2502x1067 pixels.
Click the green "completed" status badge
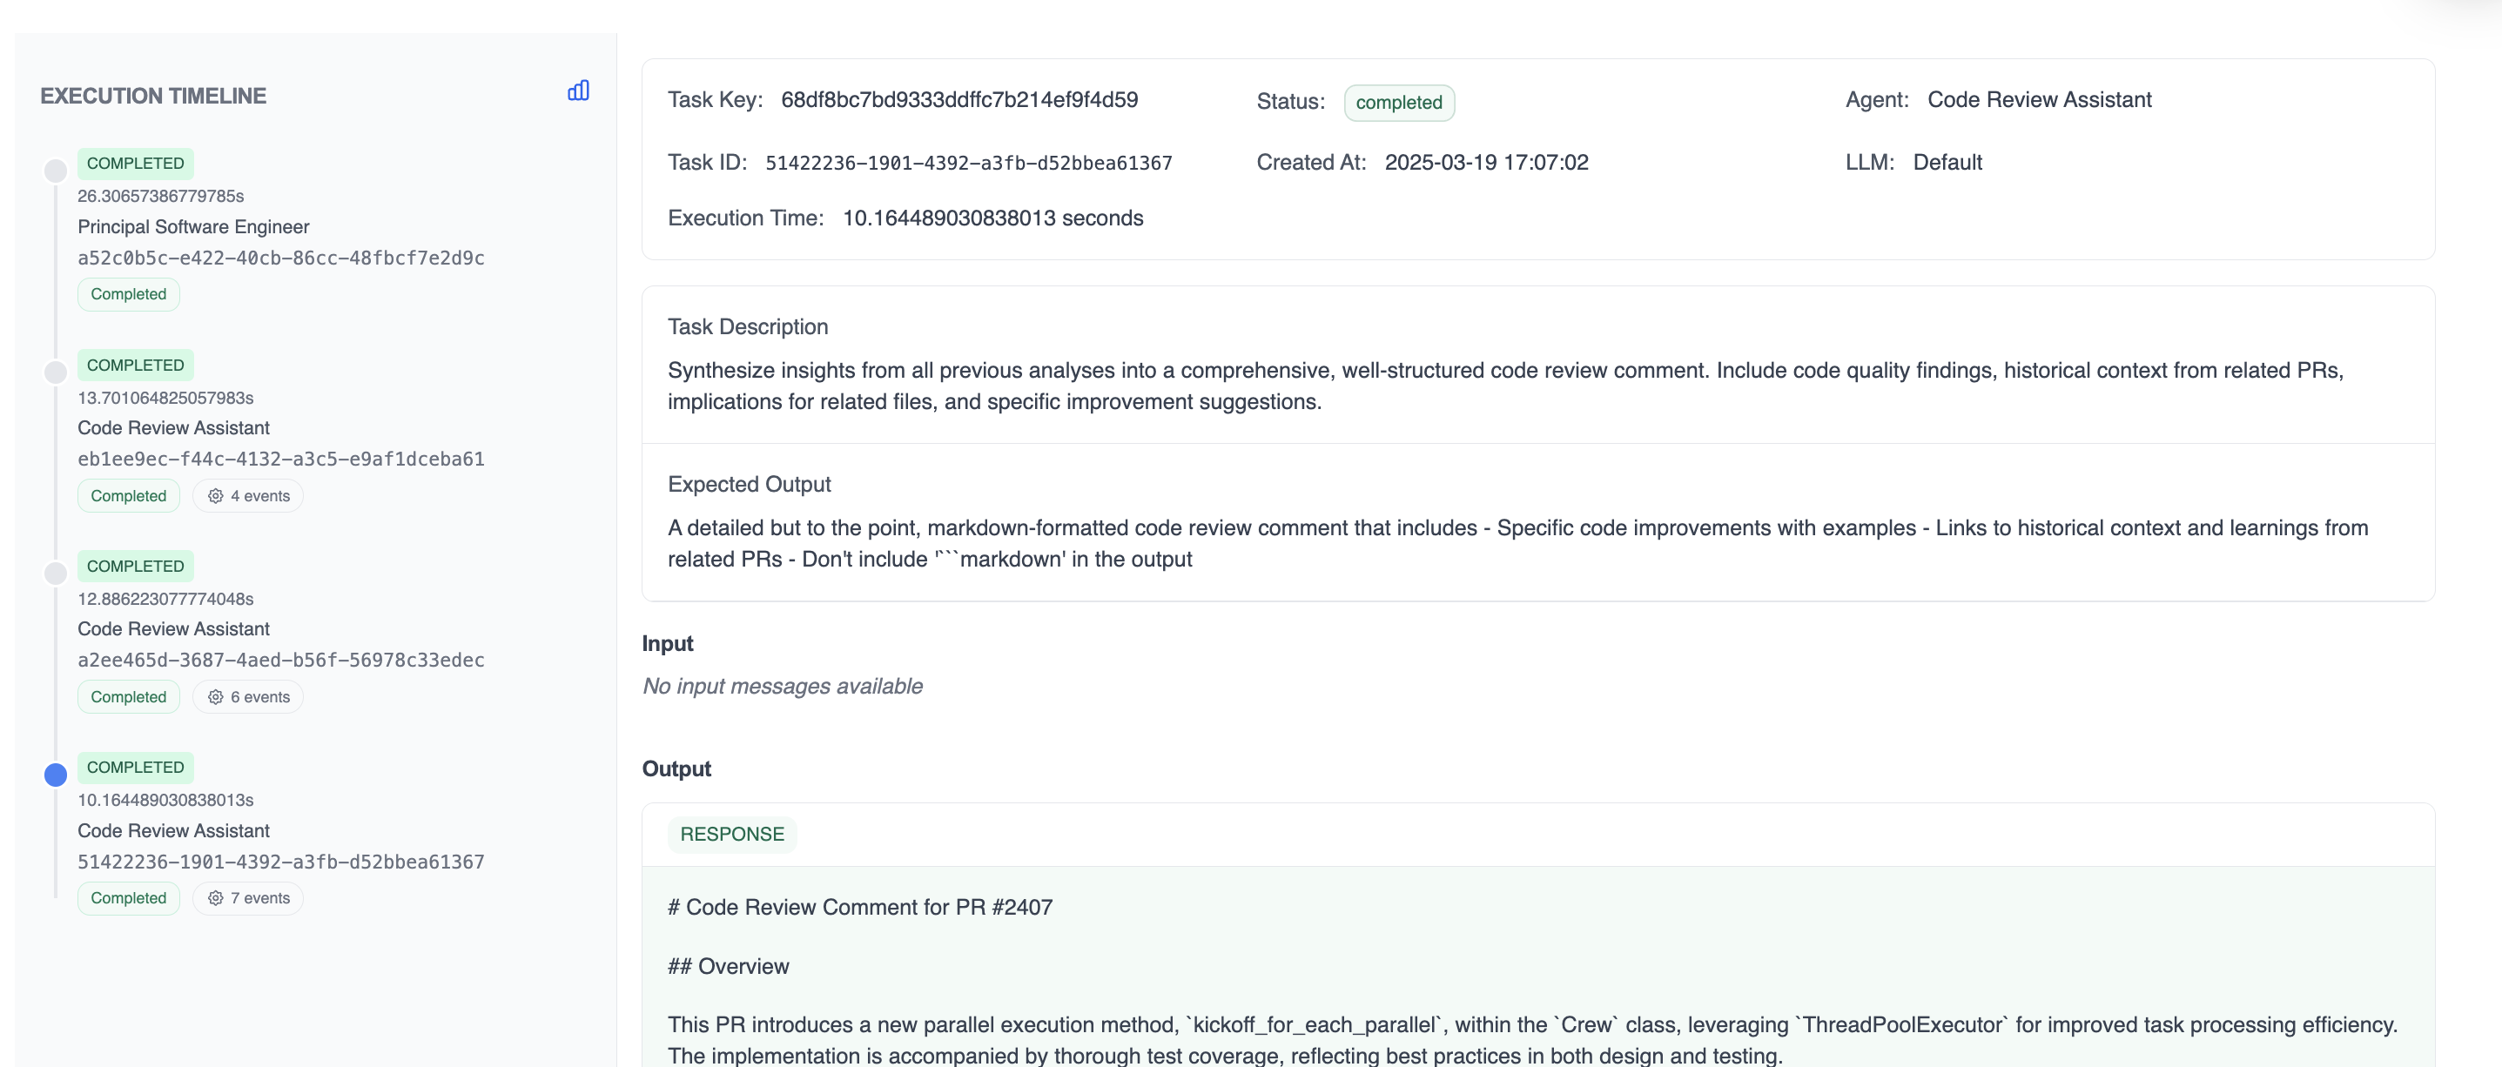pos(1399,102)
